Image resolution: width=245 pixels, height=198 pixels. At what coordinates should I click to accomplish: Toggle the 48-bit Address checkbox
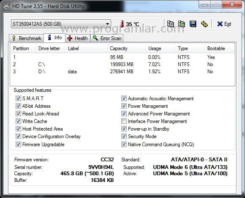(18, 106)
